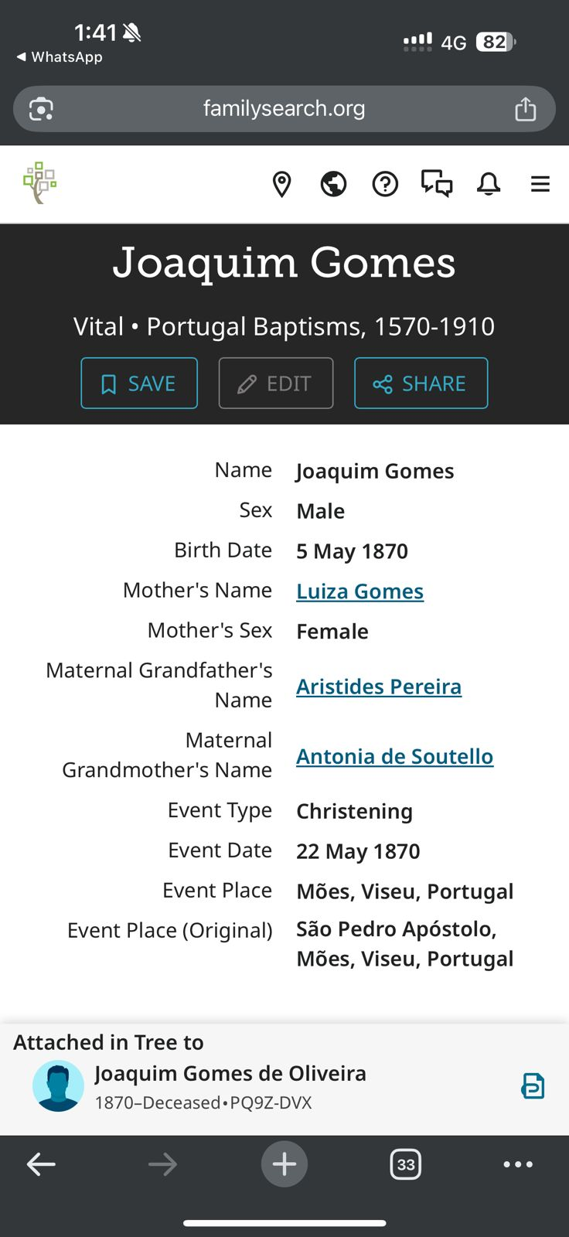Tap the browser share icon
The image size is (569, 1237).
tap(526, 109)
